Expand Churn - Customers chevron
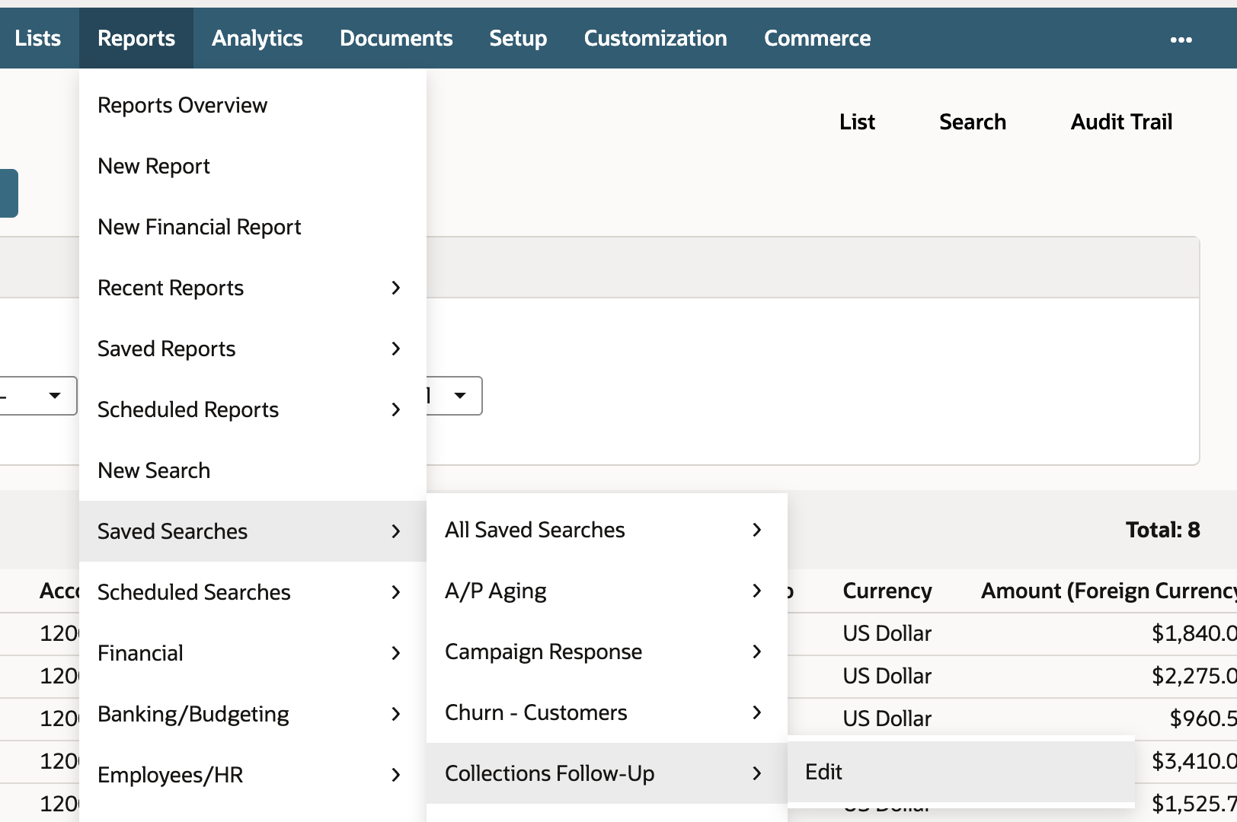The width and height of the screenshot is (1237, 822). (756, 712)
